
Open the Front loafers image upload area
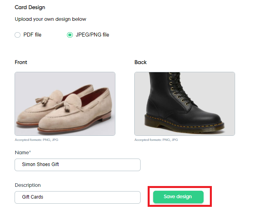65,104
